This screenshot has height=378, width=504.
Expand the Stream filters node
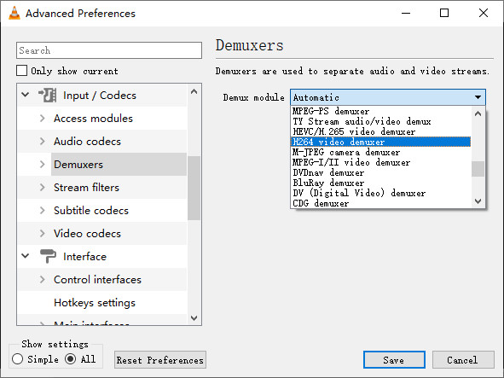pyautogui.click(x=42, y=187)
